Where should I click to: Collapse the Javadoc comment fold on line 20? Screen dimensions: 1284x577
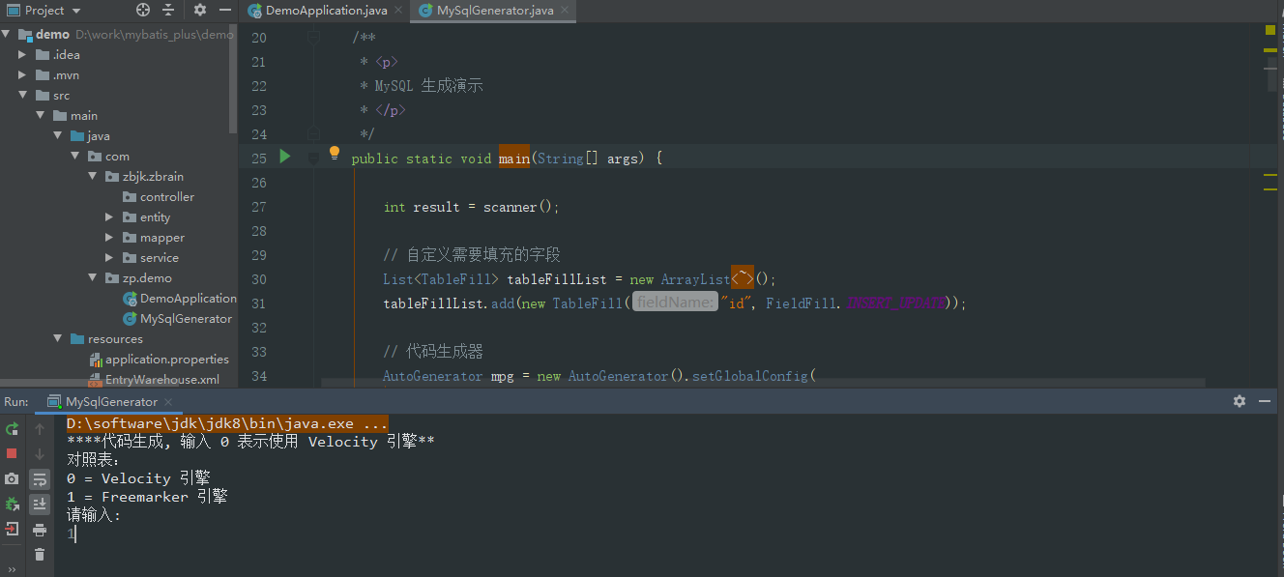tap(313, 37)
